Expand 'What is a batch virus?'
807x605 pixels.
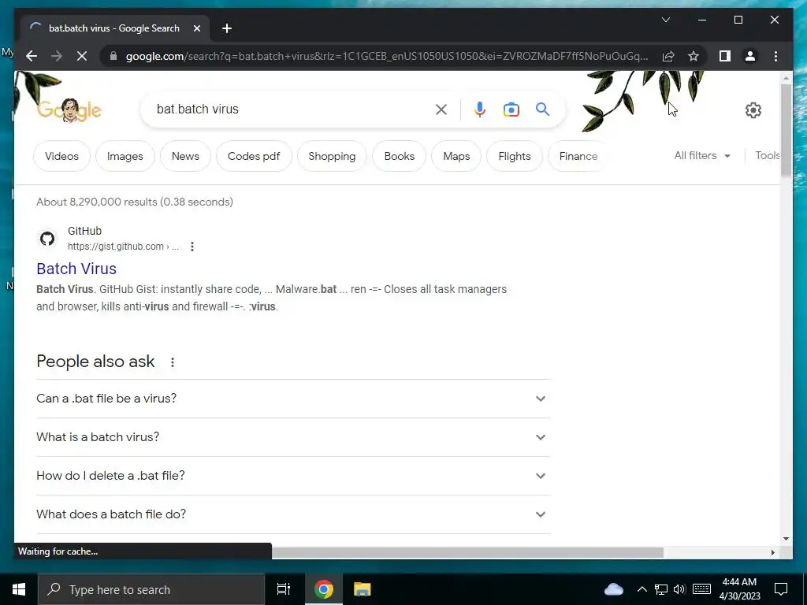[293, 437]
